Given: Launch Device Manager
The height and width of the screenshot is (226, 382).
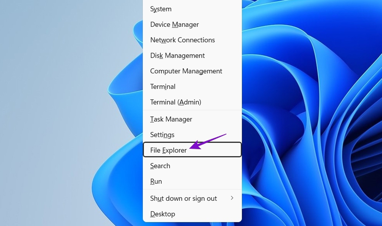Looking at the screenshot, I should point(174,24).
